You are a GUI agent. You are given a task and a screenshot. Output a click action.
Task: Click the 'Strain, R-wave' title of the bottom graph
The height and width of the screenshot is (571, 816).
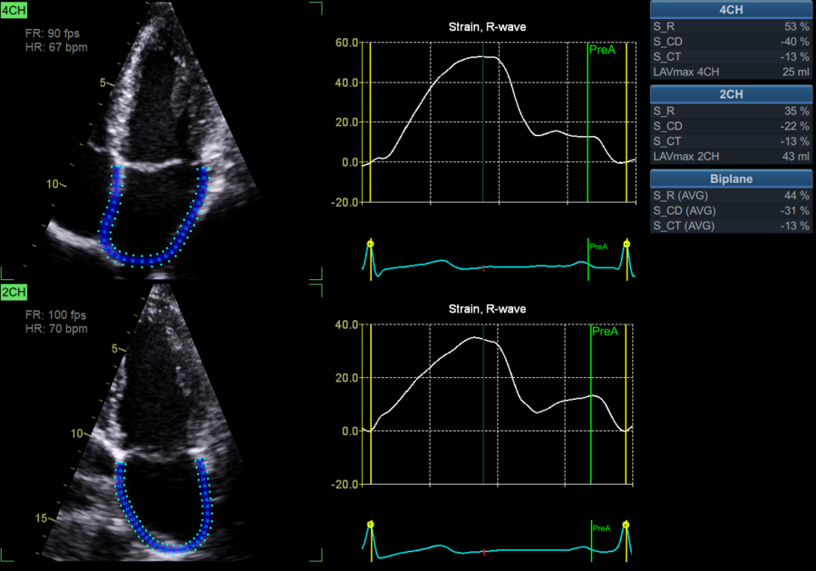point(487,309)
